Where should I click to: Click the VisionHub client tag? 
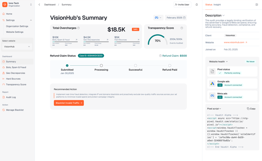tap(230, 36)
